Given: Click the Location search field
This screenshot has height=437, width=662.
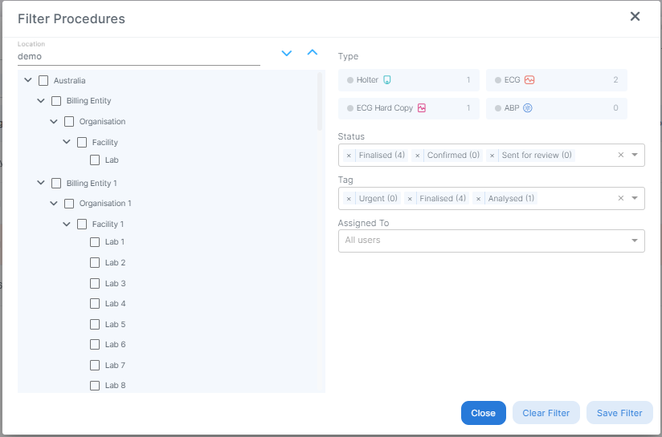Looking at the screenshot, I should pos(138,57).
